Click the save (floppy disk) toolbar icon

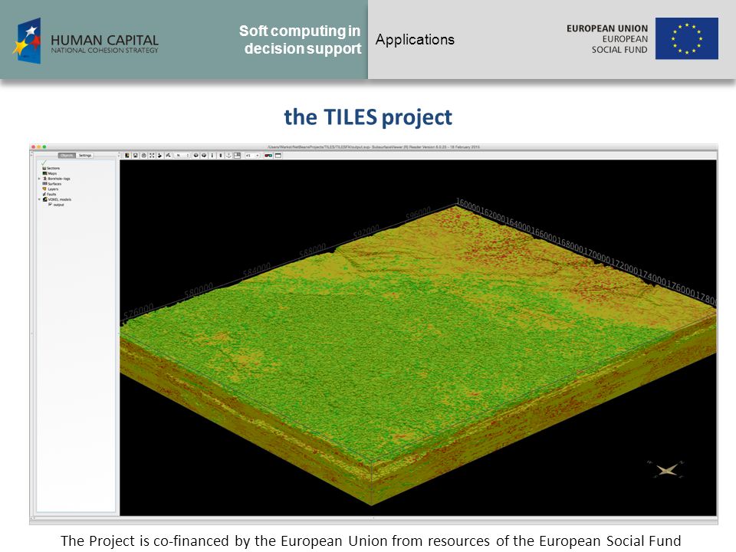point(136,156)
